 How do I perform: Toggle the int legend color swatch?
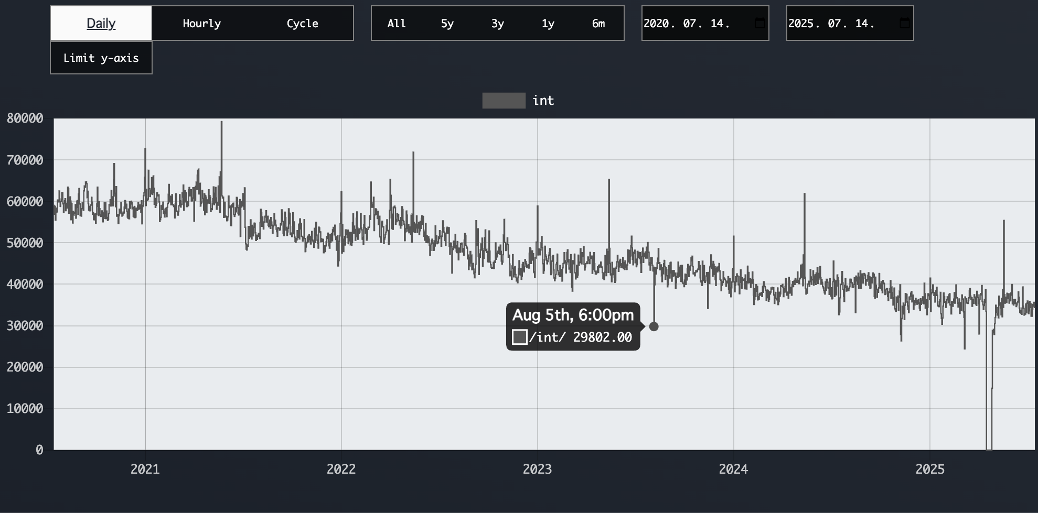click(x=504, y=101)
